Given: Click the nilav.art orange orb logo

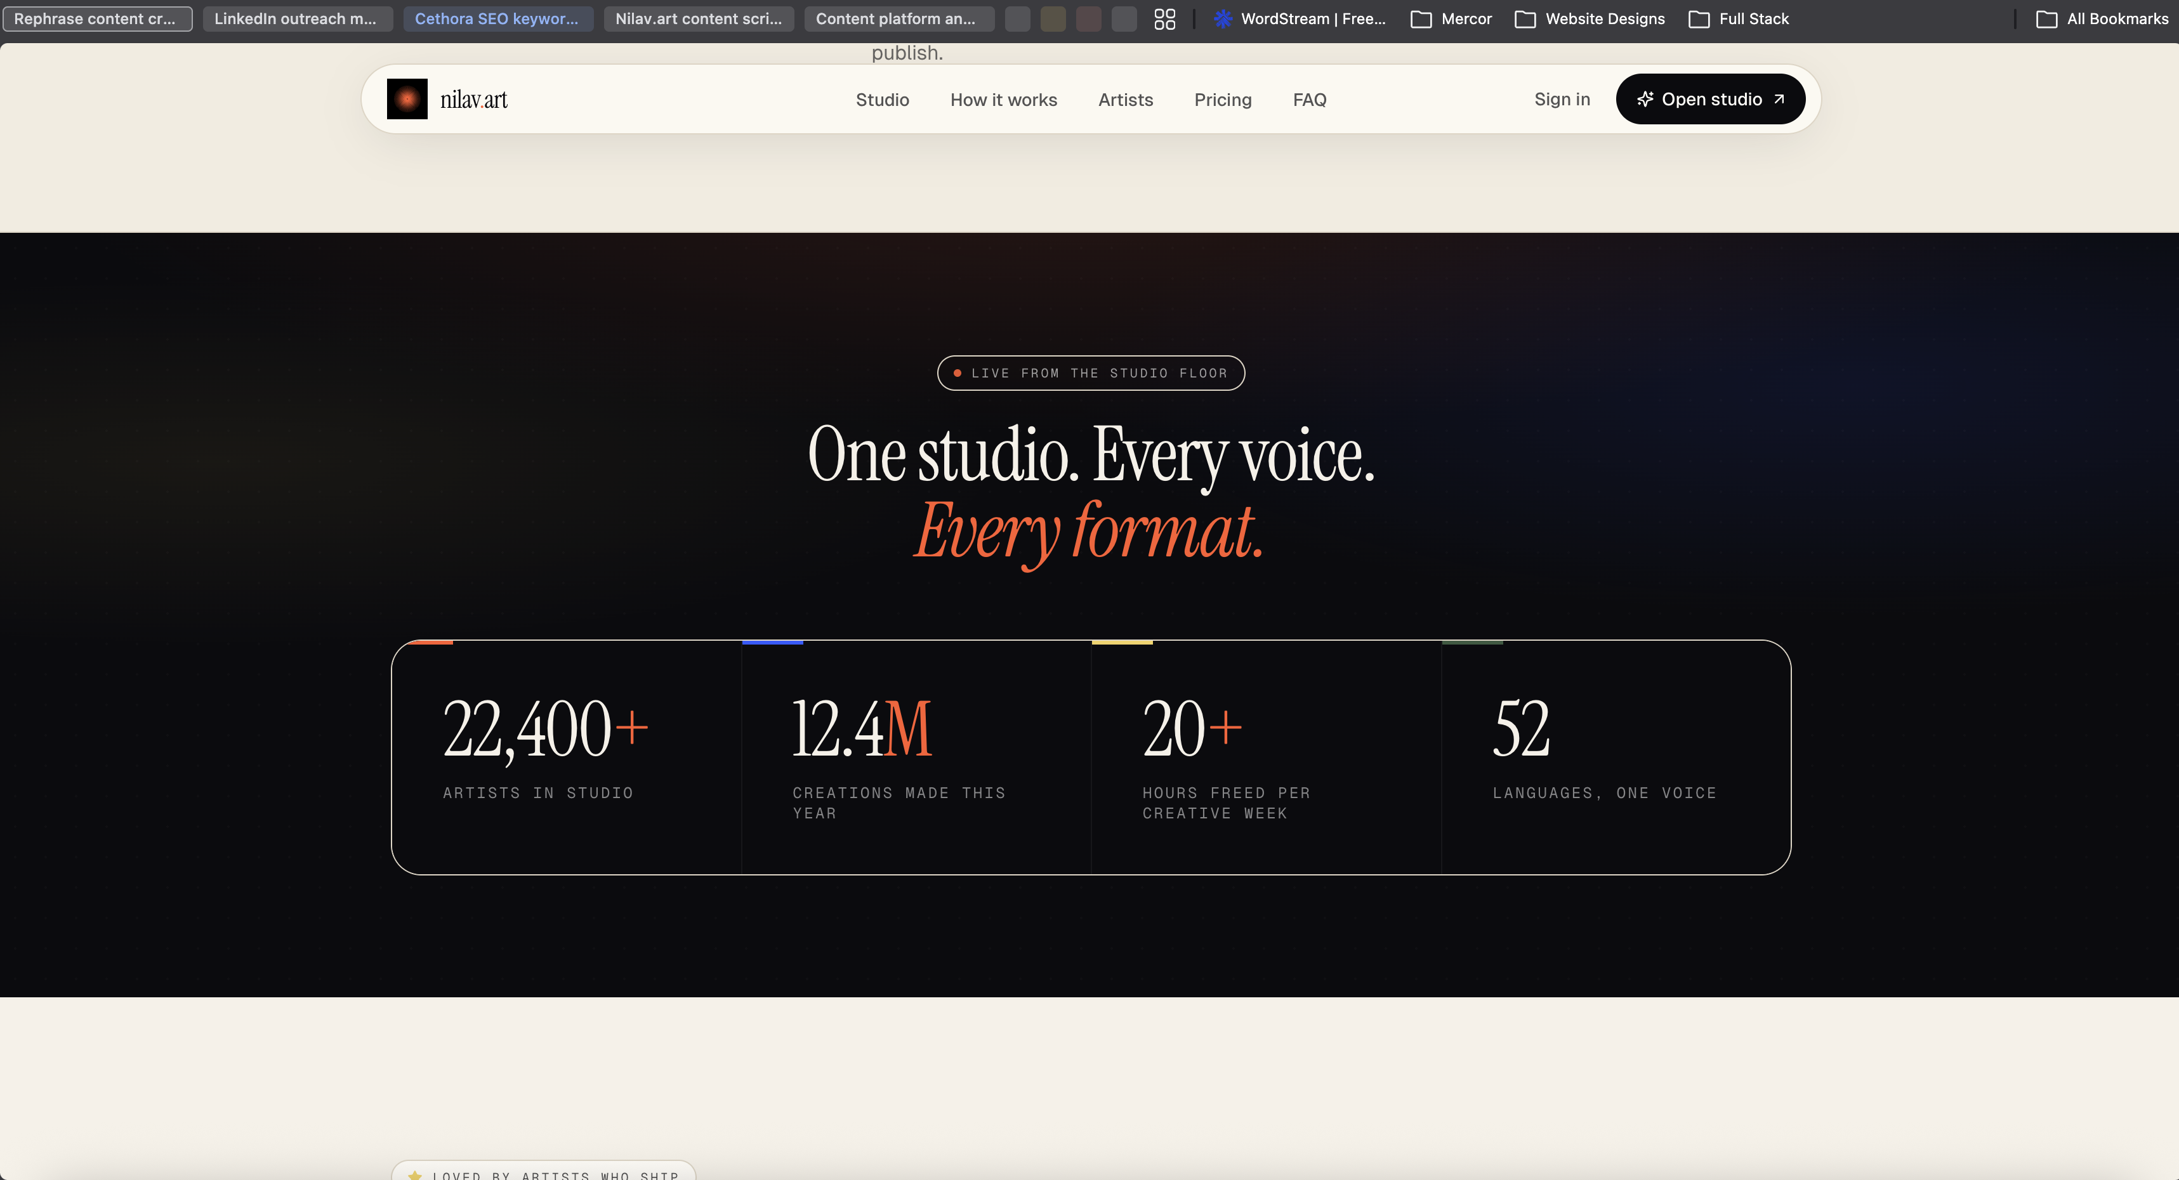Looking at the screenshot, I should tap(407, 99).
